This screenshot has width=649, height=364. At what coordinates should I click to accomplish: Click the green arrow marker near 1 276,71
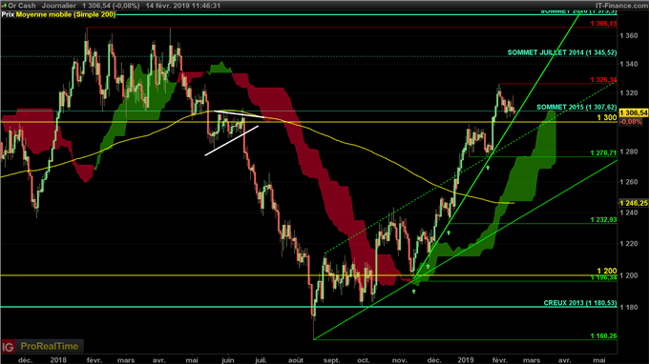click(488, 168)
